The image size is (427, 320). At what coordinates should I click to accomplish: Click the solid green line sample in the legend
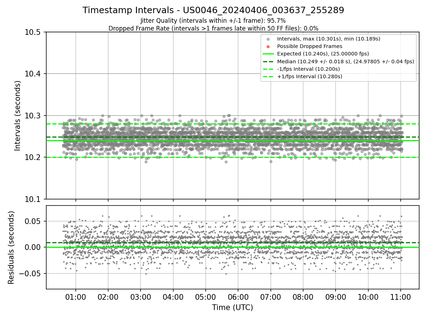point(268,54)
